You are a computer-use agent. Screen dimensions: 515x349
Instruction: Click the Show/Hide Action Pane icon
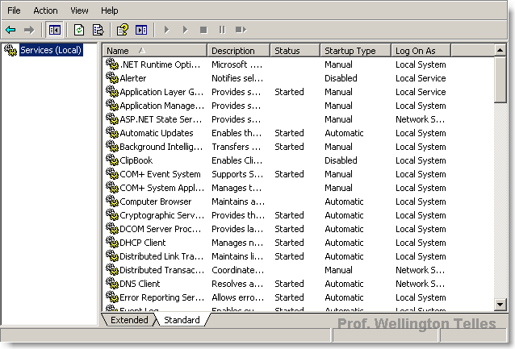[141, 30]
